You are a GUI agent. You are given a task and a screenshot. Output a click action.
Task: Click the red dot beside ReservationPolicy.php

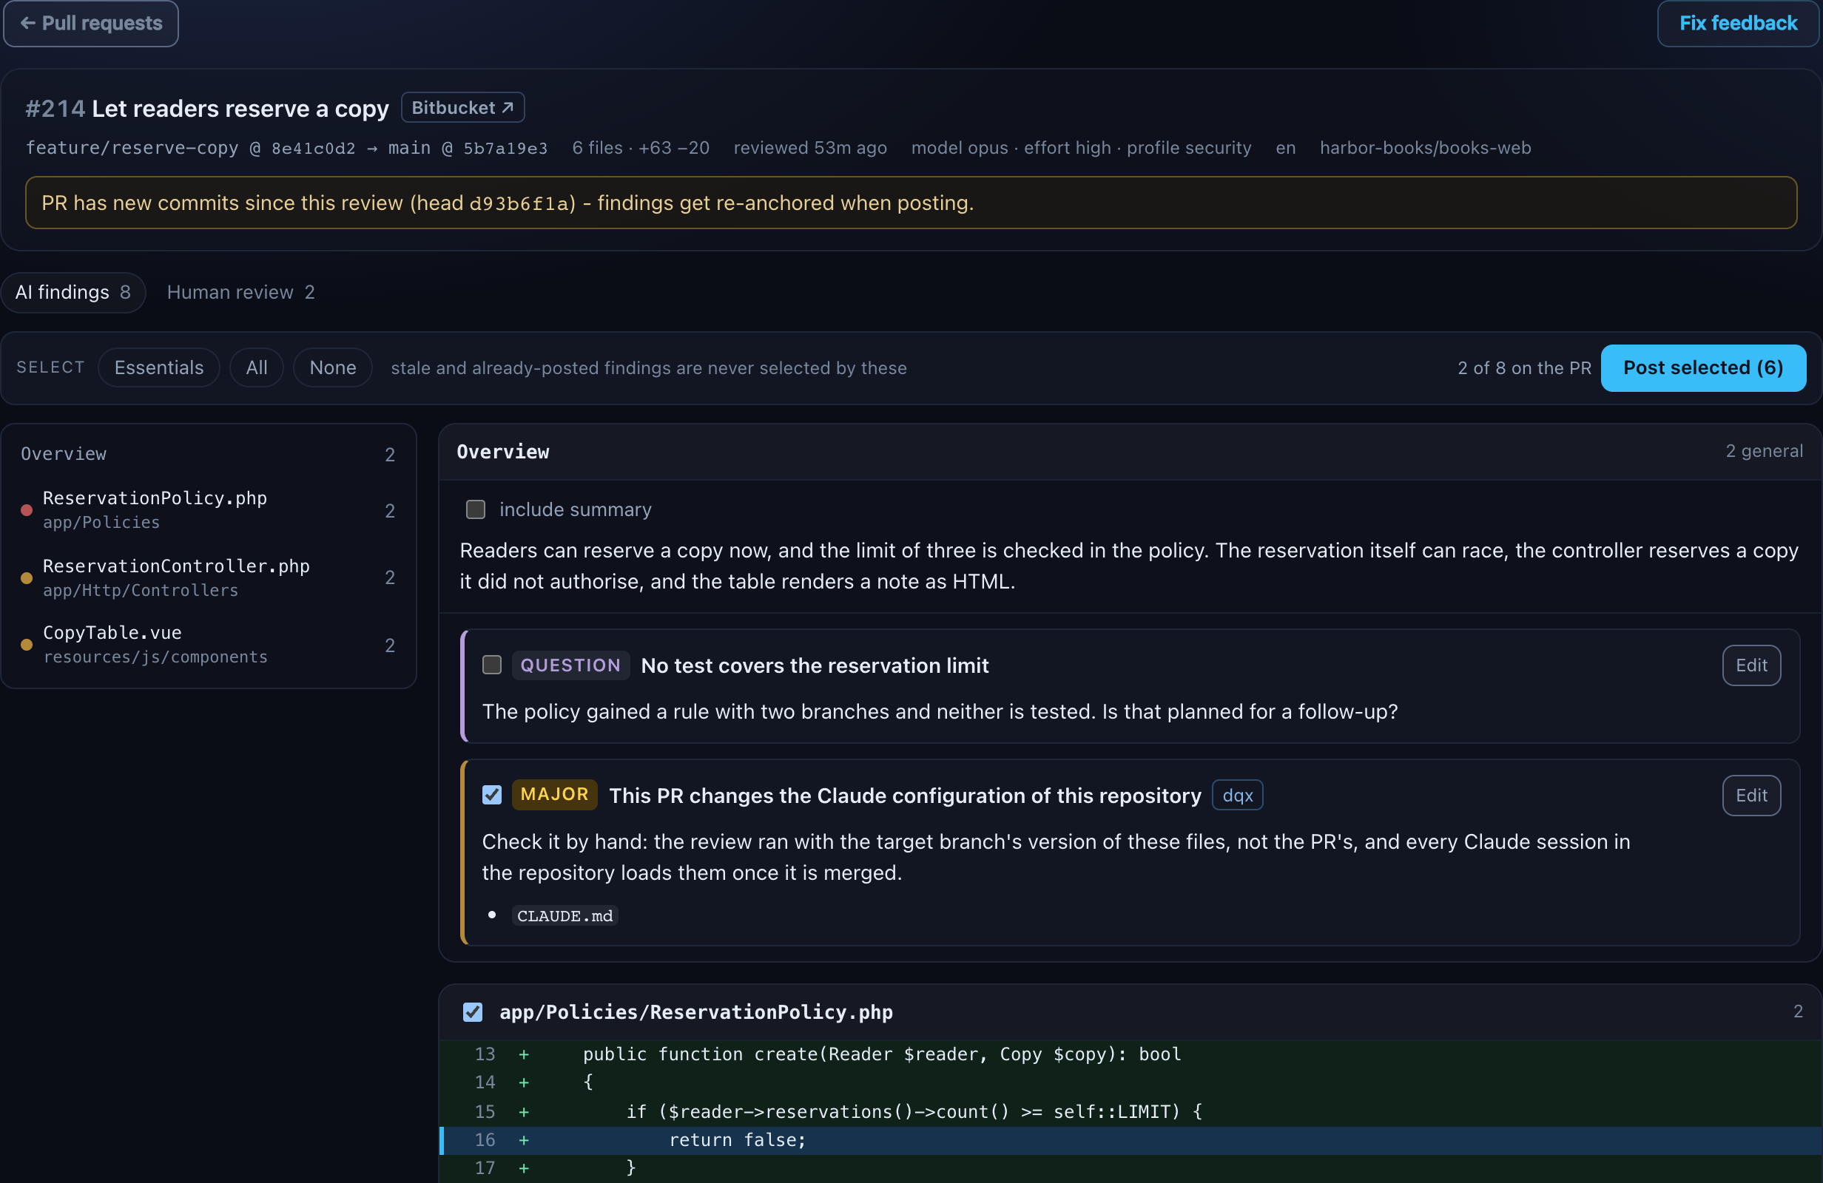[26, 510]
